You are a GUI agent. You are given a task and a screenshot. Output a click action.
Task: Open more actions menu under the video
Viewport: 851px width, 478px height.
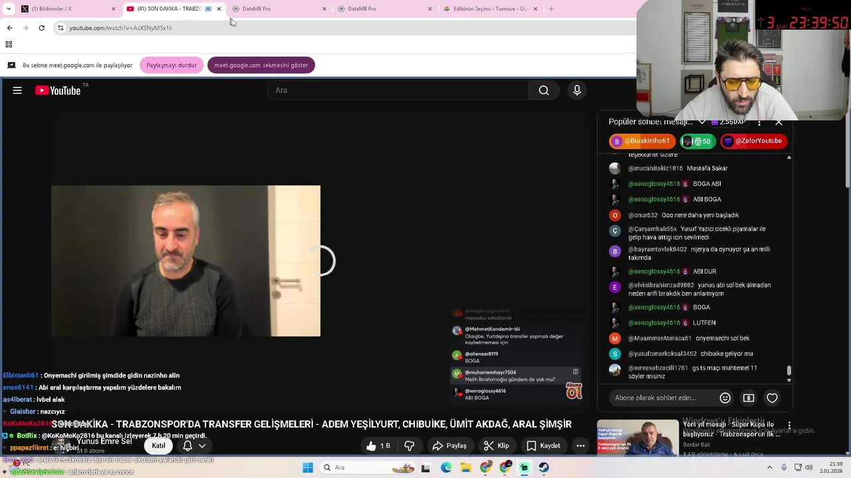(580, 445)
